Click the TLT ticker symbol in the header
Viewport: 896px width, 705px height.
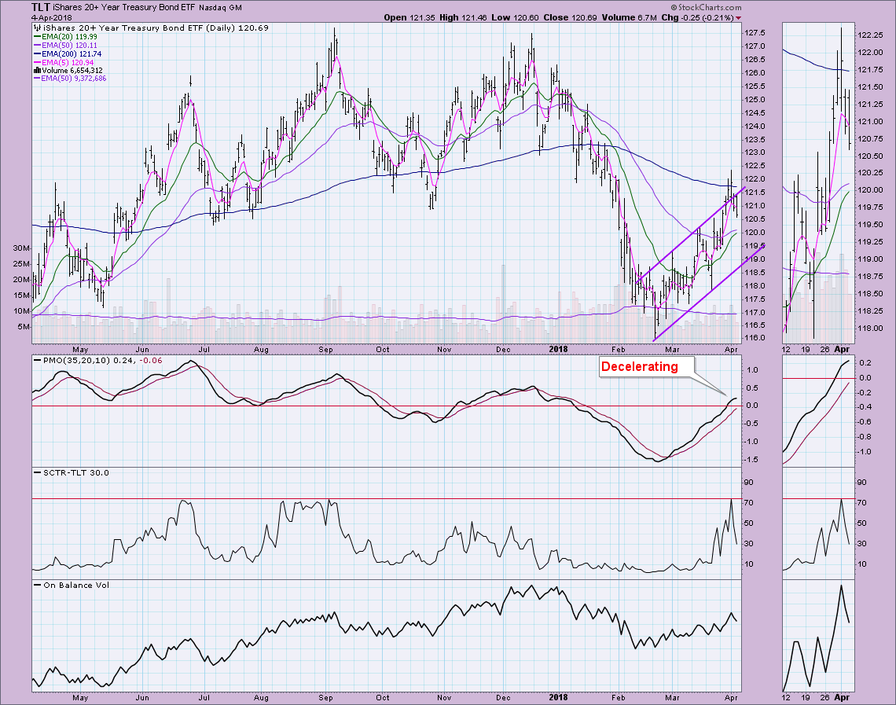[40, 7]
